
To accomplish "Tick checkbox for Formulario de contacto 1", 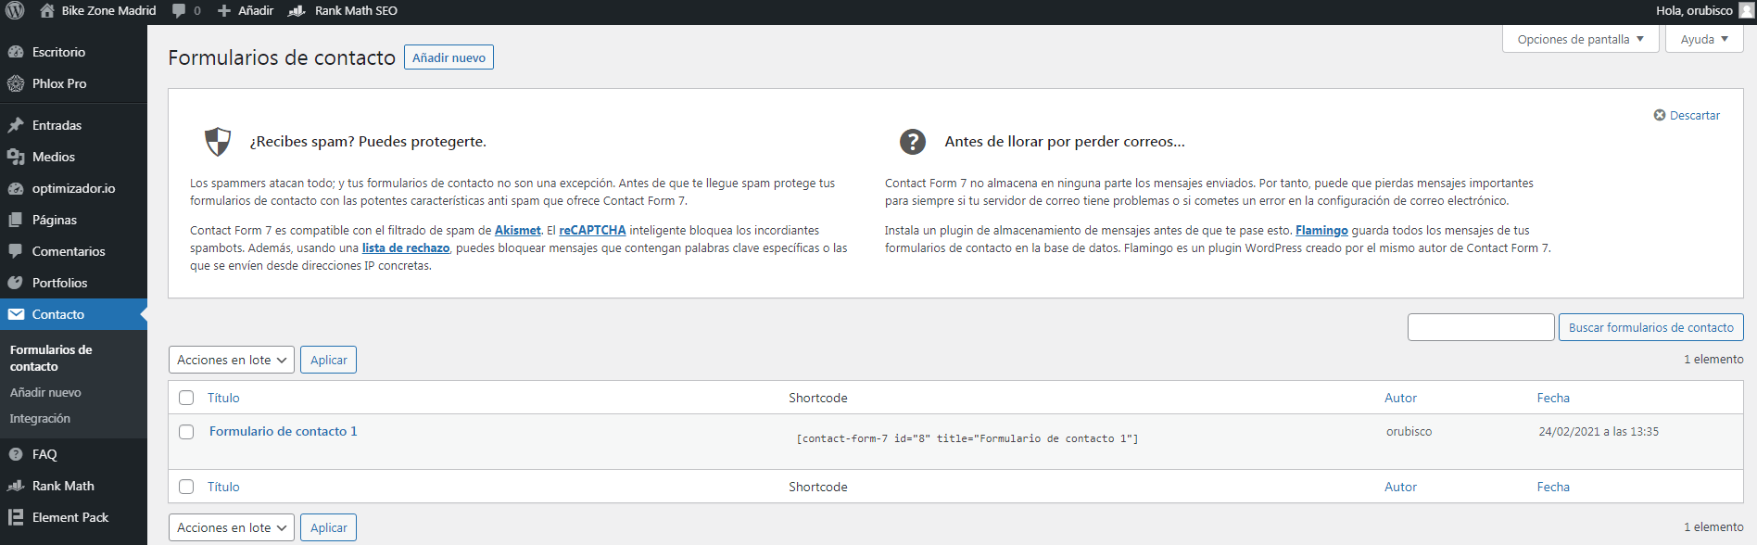I will pyautogui.click(x=186, y=432).
